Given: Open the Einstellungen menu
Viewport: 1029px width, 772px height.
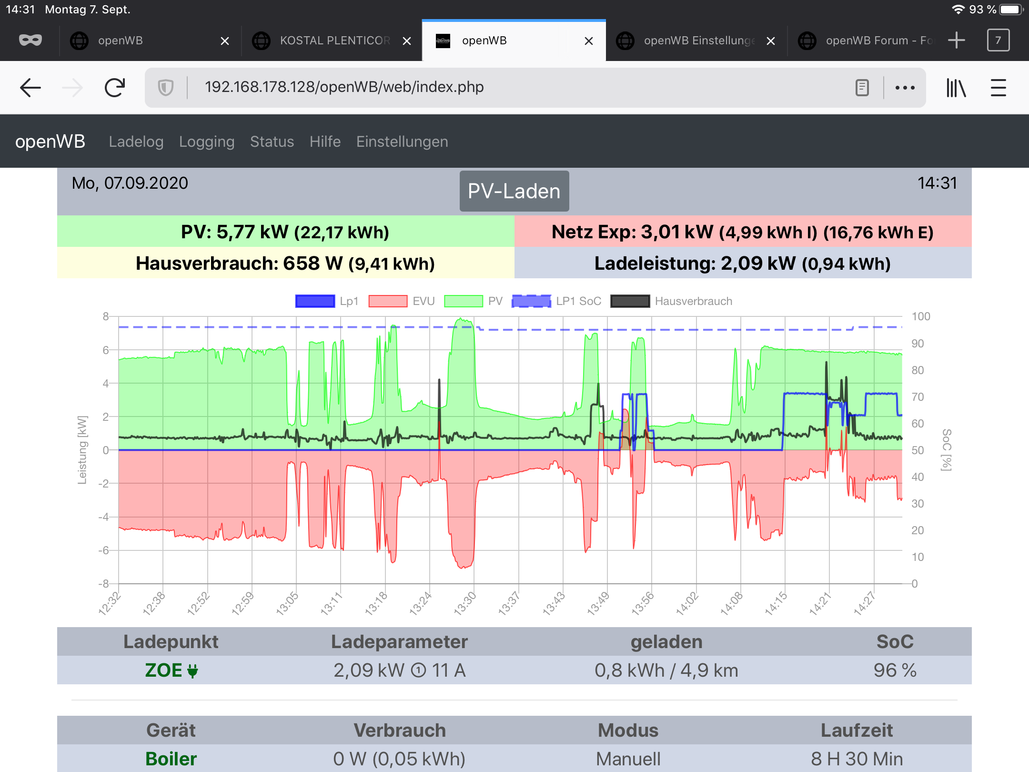Looking at the screenshot, I should (x=402, y=142).
